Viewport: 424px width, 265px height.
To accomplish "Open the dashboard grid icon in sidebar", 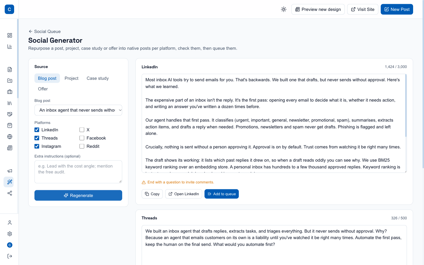I will point(10,35).
